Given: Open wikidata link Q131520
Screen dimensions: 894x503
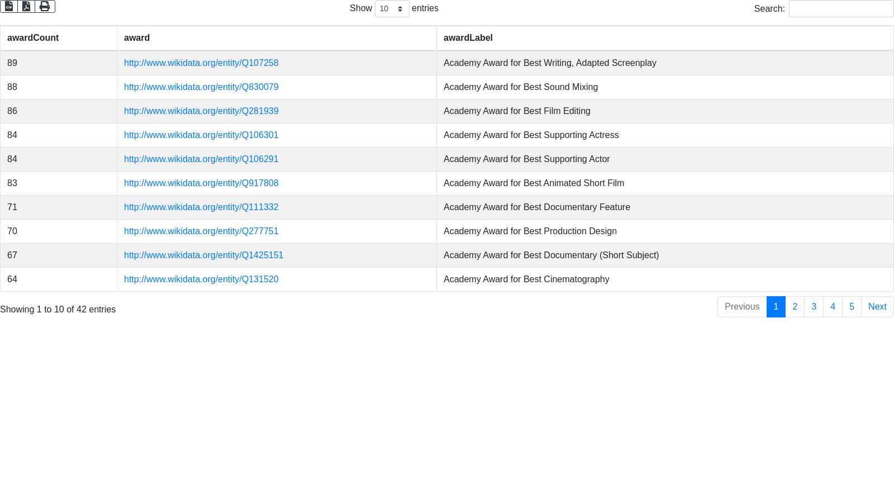Looking at the screenshot, I should [201, 279].
